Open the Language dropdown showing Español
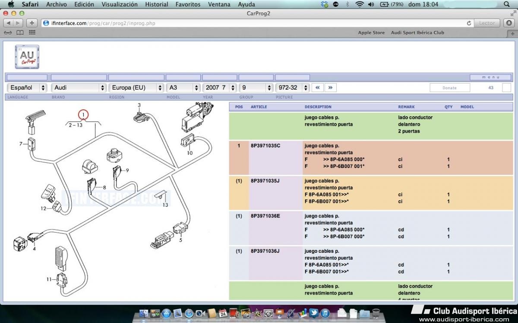The image size is (518, 323). coord(27,87)
